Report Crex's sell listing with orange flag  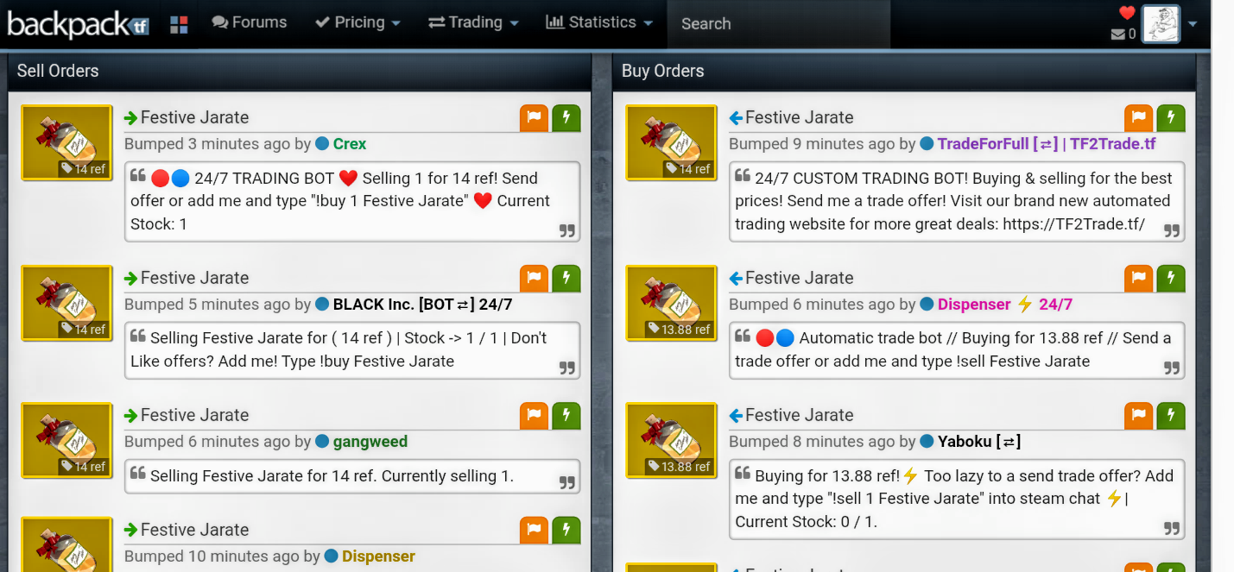[535, 118]
